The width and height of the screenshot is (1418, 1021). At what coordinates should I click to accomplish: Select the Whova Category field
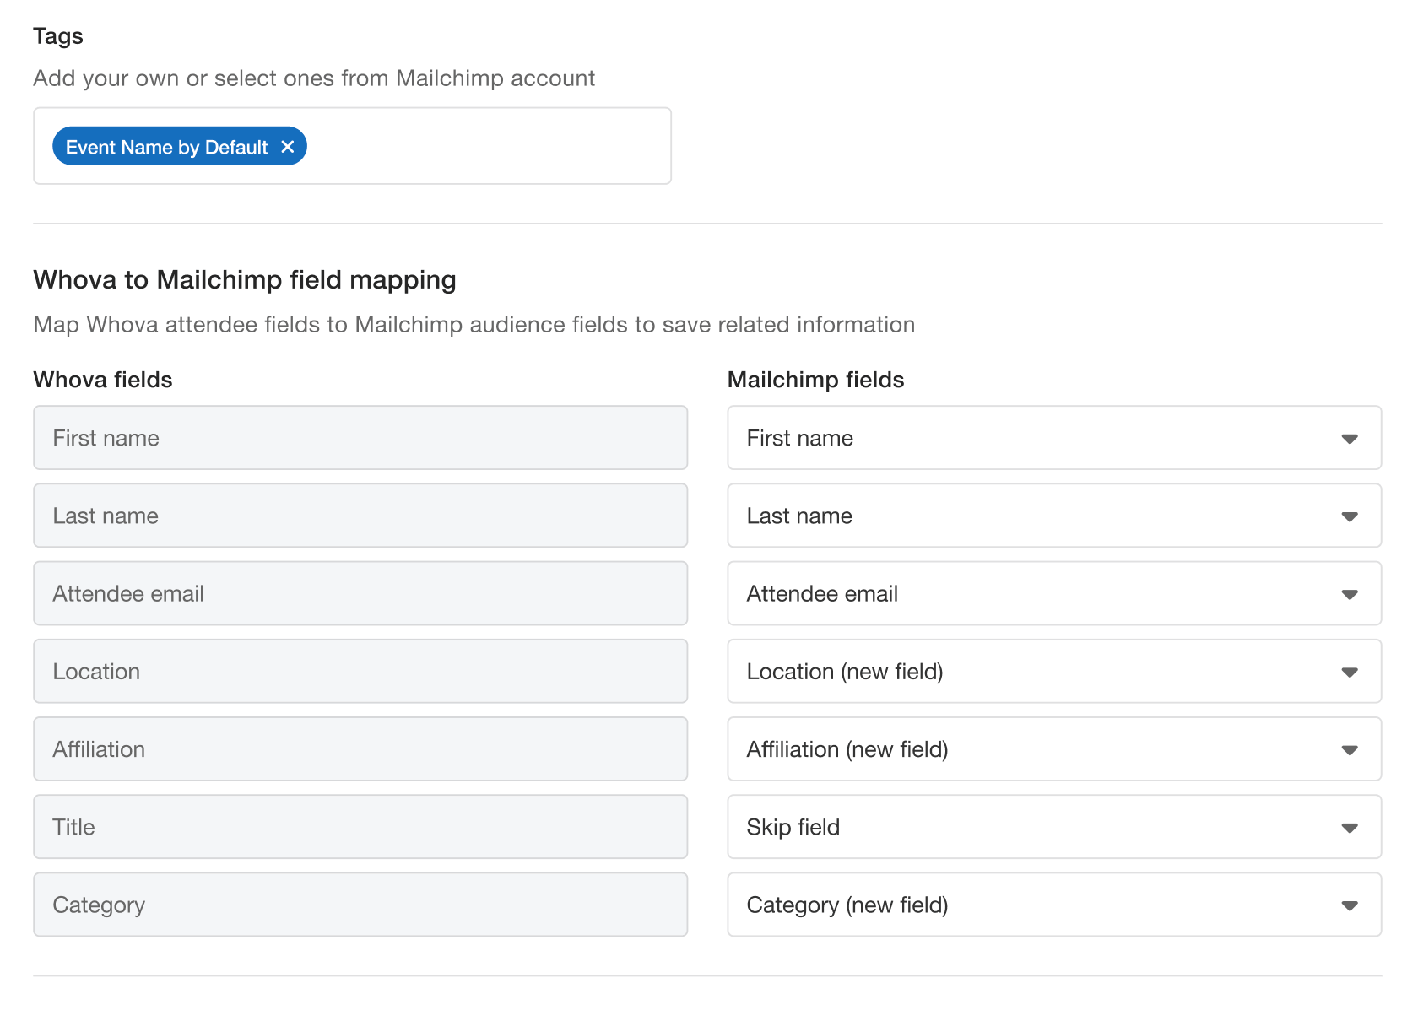tap(360, 905)
